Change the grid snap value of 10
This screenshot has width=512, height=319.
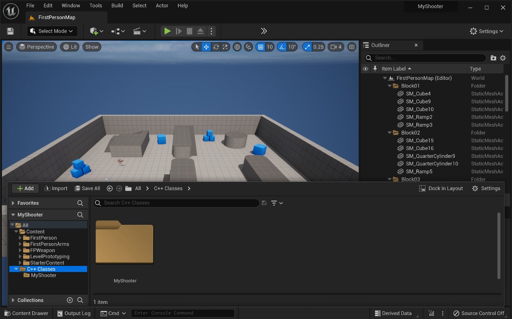[270, 47]
